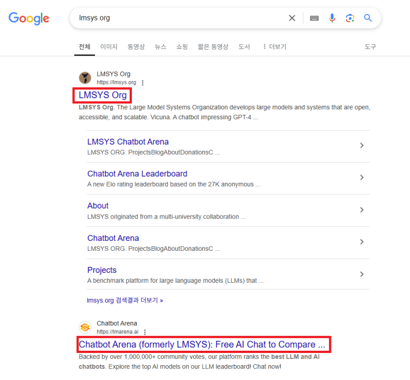The width and height of the screenshot is (410, 380).
Task: Switch to the 짧은 동영상 tab
Action: [213, 47]
